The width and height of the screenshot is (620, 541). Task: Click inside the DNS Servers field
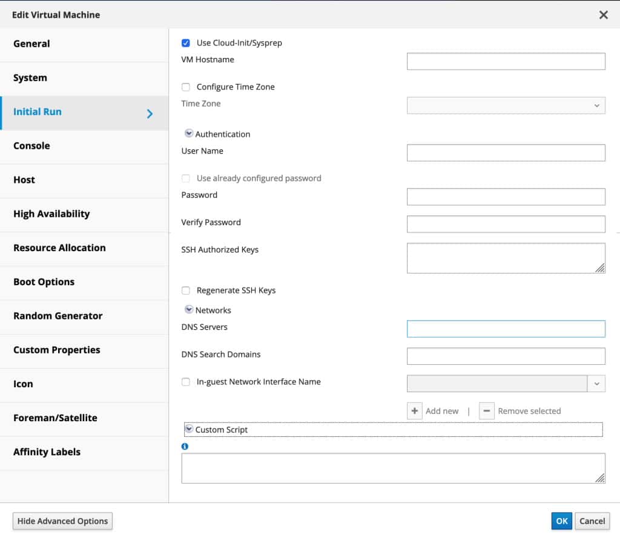pos(506,329)
